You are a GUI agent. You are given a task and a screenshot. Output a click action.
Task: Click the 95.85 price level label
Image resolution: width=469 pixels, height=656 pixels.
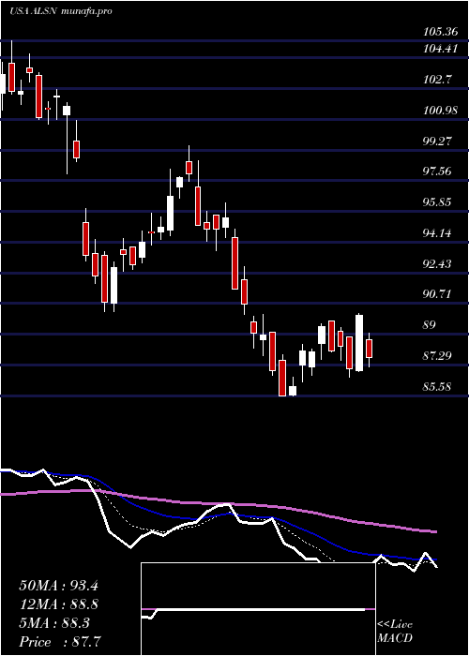(437, 202)
